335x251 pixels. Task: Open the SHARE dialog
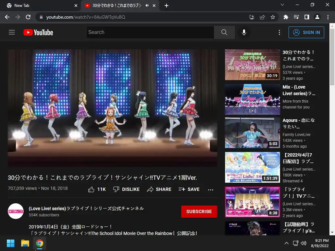pyautogui.click(x=159, y=189)
